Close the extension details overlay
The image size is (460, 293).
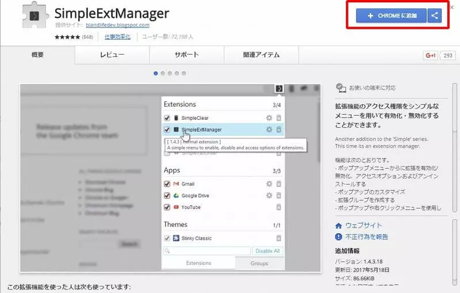coord(452,7)
